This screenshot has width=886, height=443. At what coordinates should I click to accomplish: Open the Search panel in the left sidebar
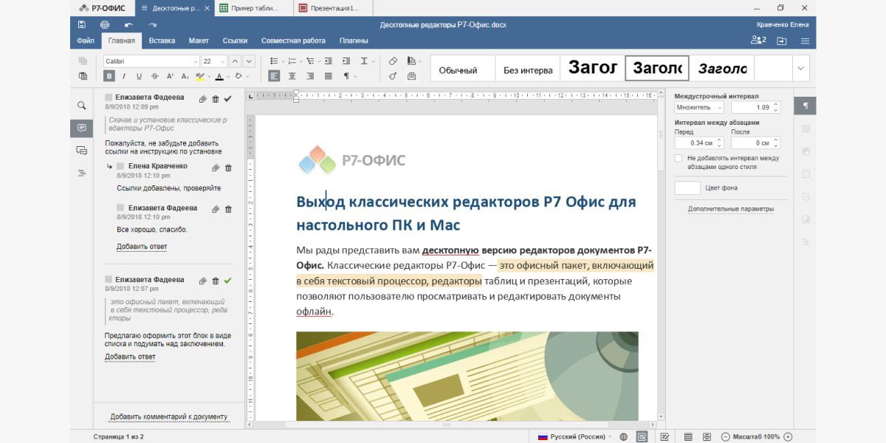(81, 106)
